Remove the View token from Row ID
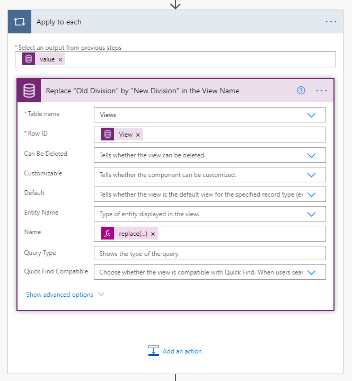The height and width of the screenshot is (381, 352). (138, 135)
